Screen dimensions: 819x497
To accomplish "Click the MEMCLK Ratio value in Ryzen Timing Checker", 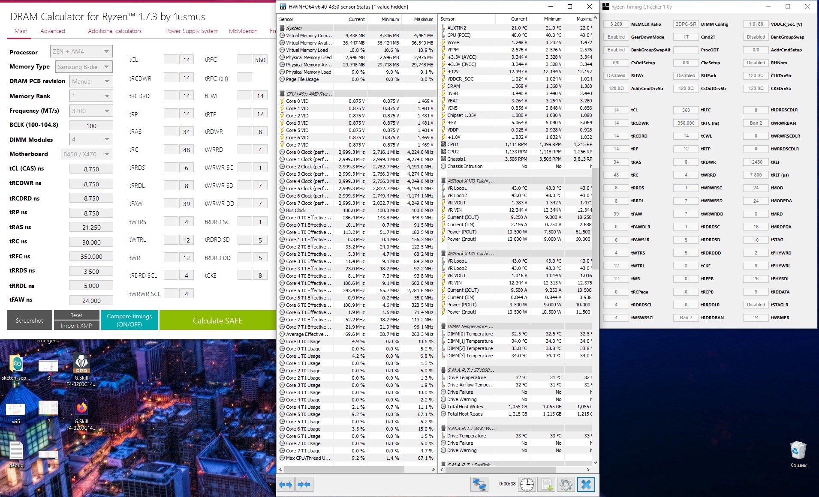I will (616, 24).
